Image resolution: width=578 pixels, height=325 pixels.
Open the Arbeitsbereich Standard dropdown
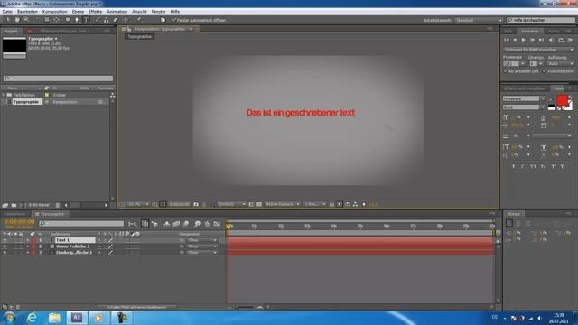(x=479, y=20)
